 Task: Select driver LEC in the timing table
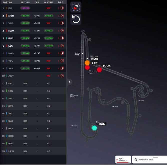point(33,46)
